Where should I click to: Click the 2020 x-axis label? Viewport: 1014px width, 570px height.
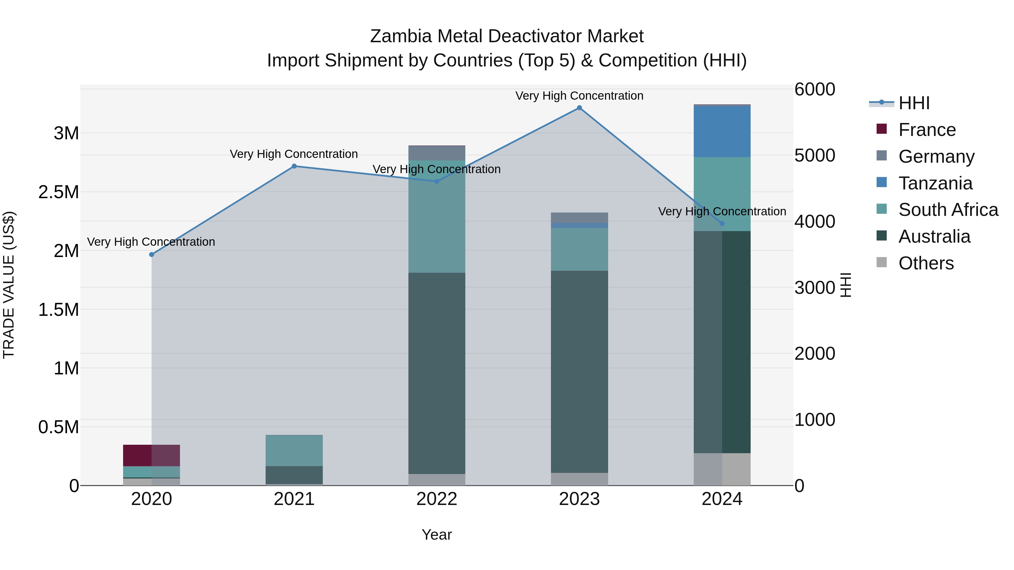tap(152, 499)
